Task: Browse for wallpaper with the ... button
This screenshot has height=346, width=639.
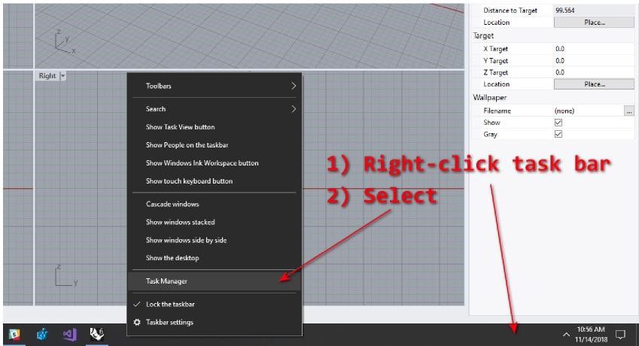Action: (x=628, y=111)
